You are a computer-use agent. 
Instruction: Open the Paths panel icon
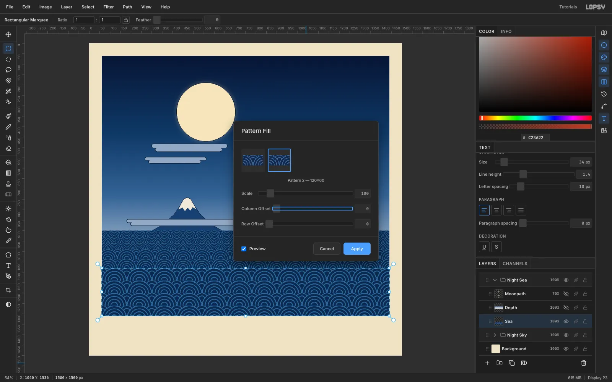pyautogui.click(x=604, y=106)
